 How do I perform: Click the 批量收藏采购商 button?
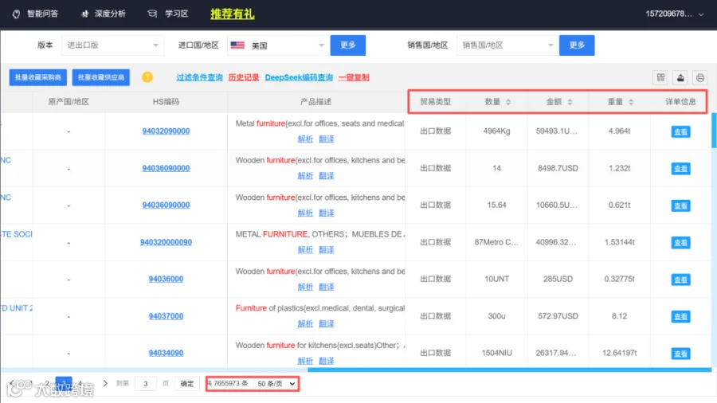pyautogui.click(x=38, y=77)
